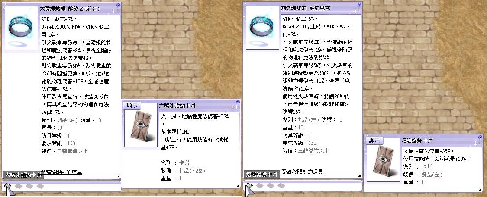
Task: Click second empty card slot of 解放之戒(右)
Action: point(29,186)
